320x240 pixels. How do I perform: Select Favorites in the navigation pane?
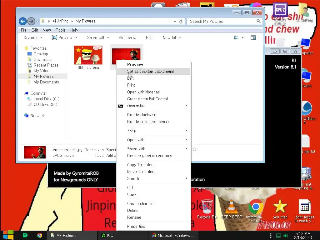tap(38, 48)
